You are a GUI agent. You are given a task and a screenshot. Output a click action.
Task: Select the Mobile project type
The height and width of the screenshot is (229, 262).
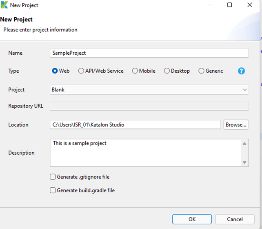[135, 71]
